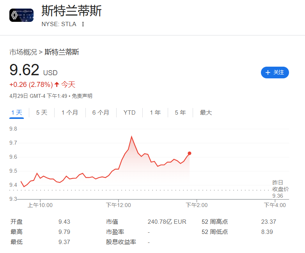Viewport: 305px width, 253px height.
Task: Click the 下午2:00 axis label
Action: point(197,205)
